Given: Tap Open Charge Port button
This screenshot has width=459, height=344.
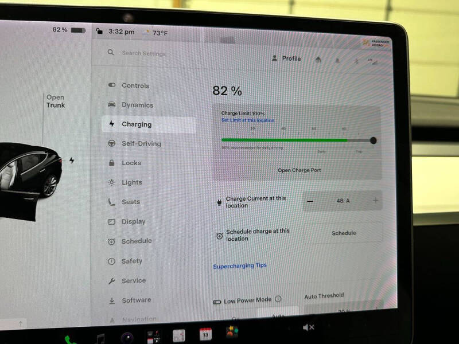Looking at the screenshot, I should 299,170.
